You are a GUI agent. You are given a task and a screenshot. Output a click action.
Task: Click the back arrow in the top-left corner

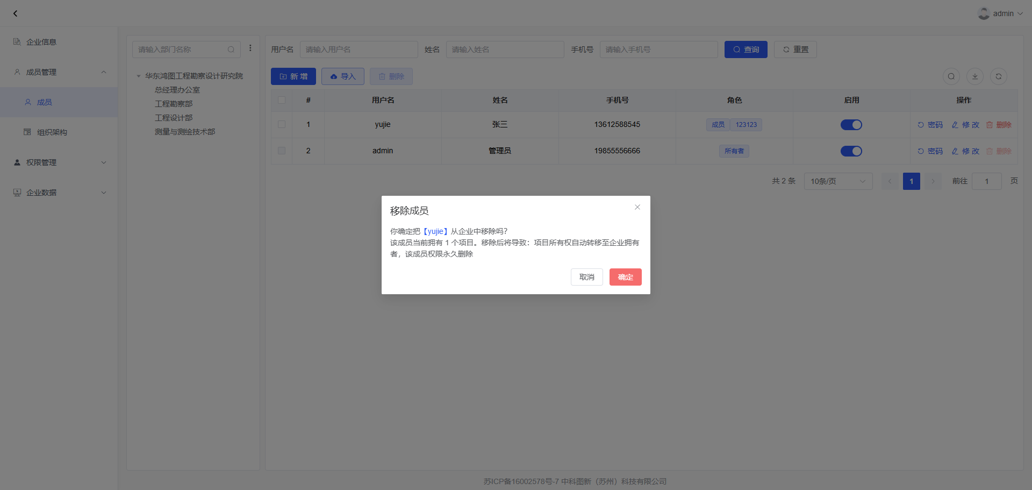(15, 13)
